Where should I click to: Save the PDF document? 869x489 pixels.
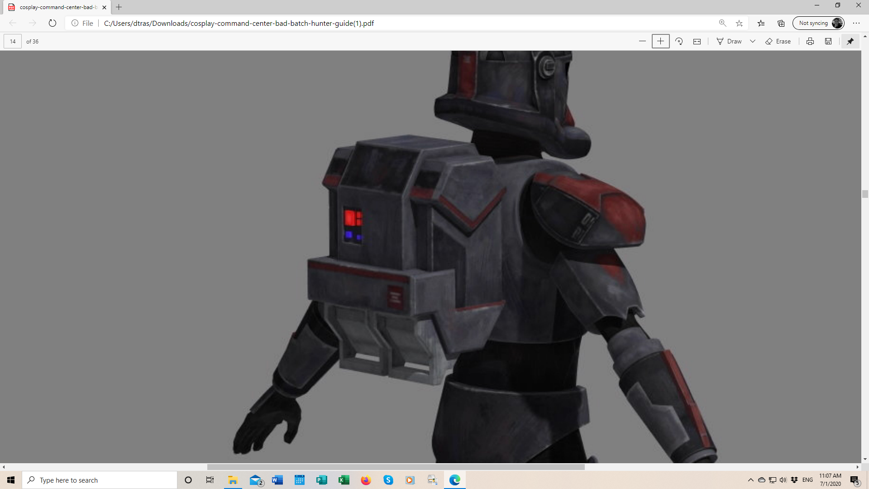point(828,41)
